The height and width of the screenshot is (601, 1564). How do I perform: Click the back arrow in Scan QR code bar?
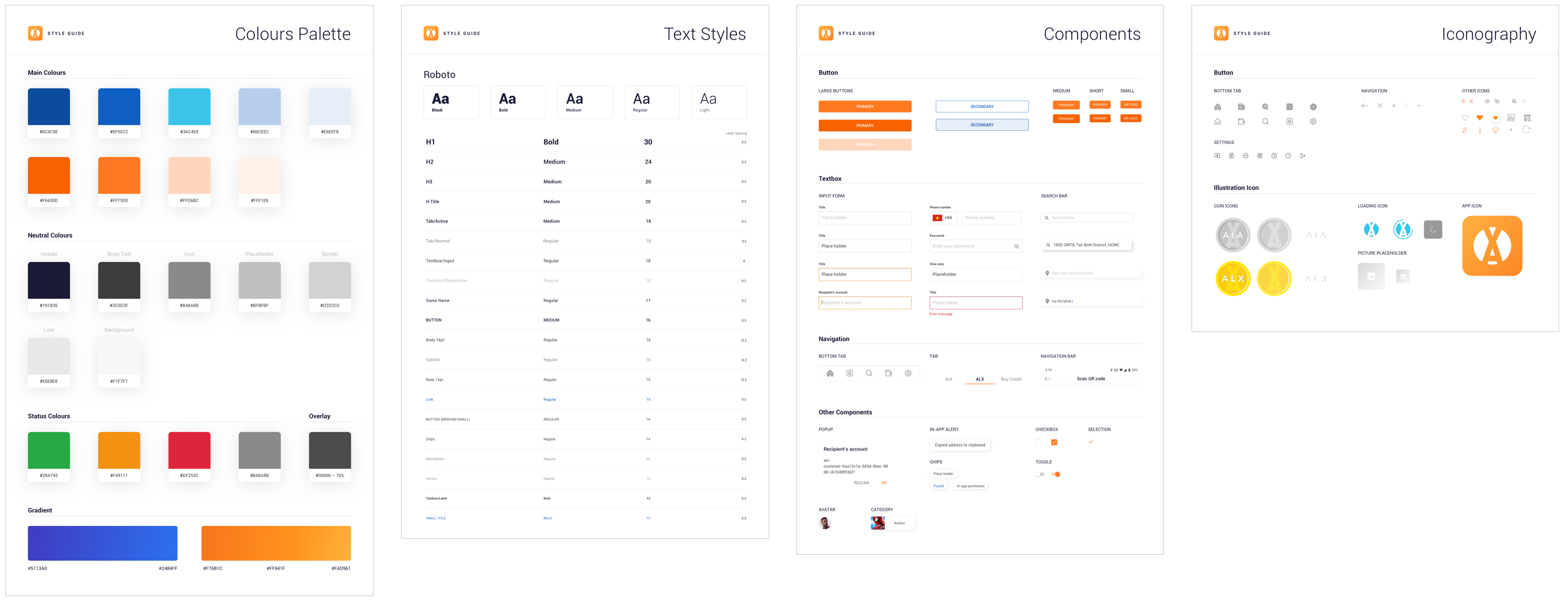tap(1047, 379)
